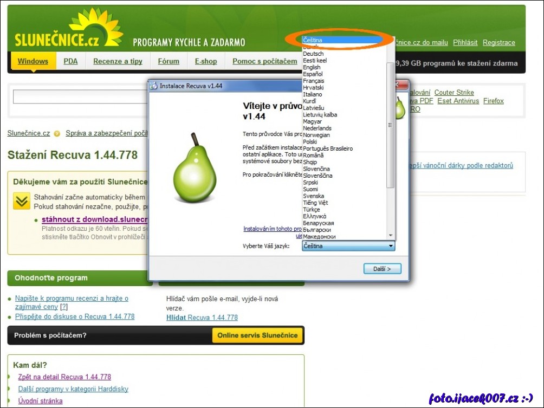
Task: Close the Recuva installer window
Action: 401,85
